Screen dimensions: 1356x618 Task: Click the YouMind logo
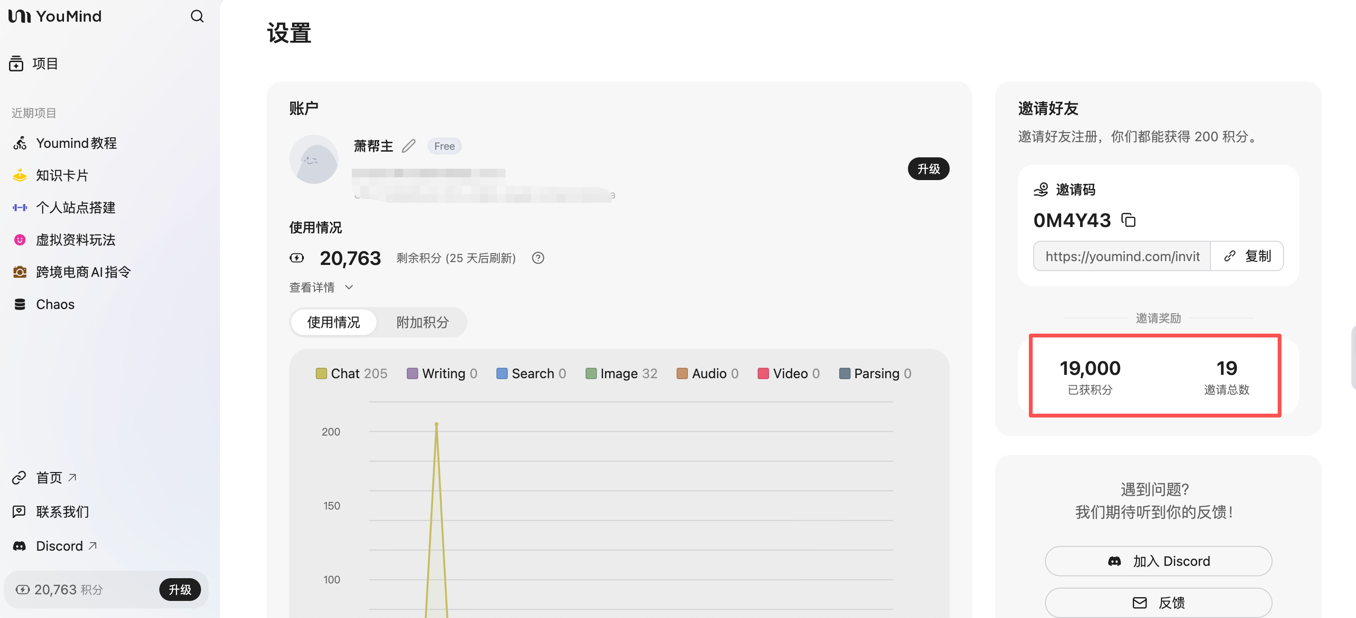(x=55, y=16)
